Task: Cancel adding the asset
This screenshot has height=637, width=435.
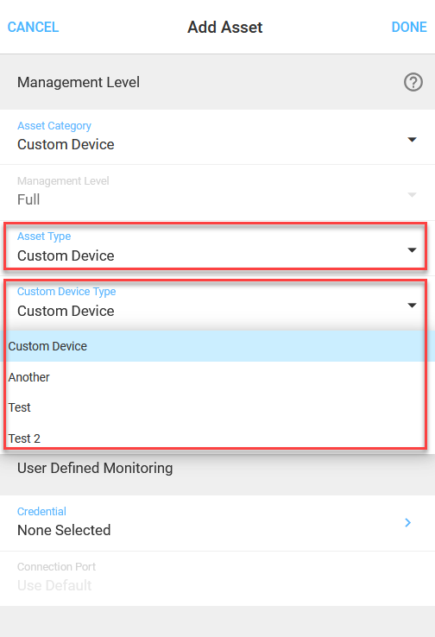Action: (x=34, y=28)
